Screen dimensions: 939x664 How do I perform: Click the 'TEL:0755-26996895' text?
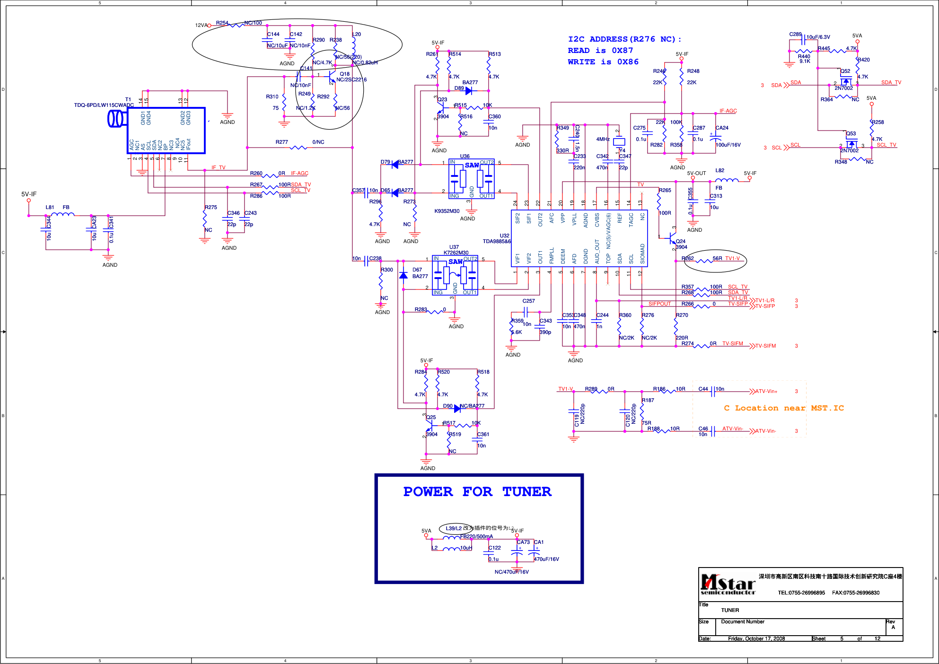(801, 593)
